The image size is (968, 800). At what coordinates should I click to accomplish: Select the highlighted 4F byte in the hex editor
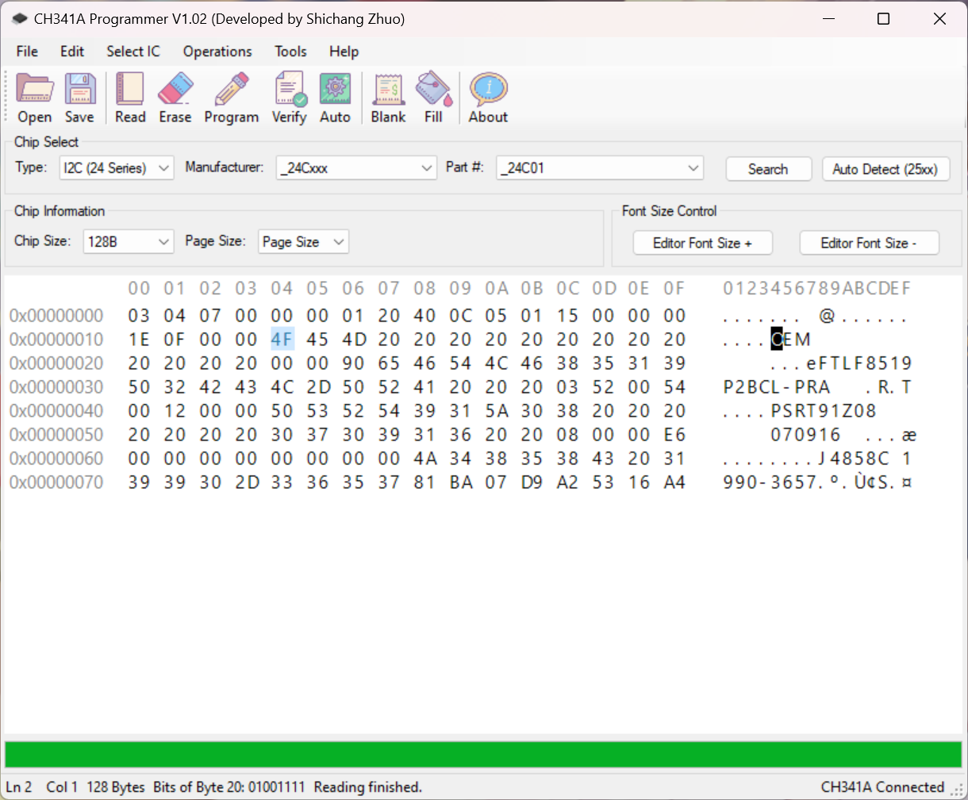(x=282, y=339)
